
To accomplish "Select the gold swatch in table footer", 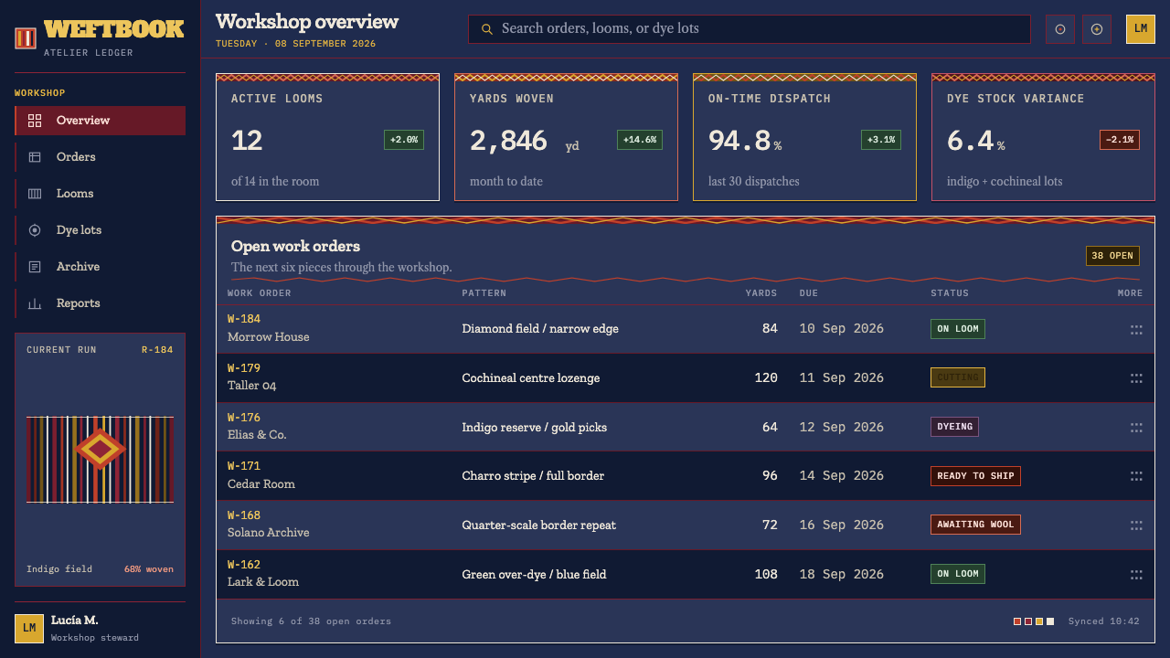I will coord(1039,621).
